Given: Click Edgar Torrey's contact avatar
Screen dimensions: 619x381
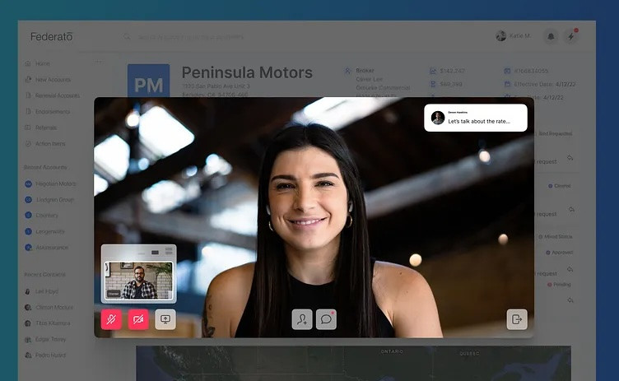Looking at the screenshot, I should pos(28,340).
